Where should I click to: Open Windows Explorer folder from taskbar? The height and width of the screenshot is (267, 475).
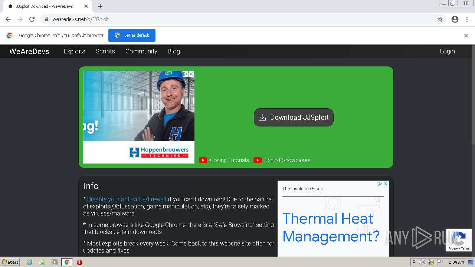point(42,262)
